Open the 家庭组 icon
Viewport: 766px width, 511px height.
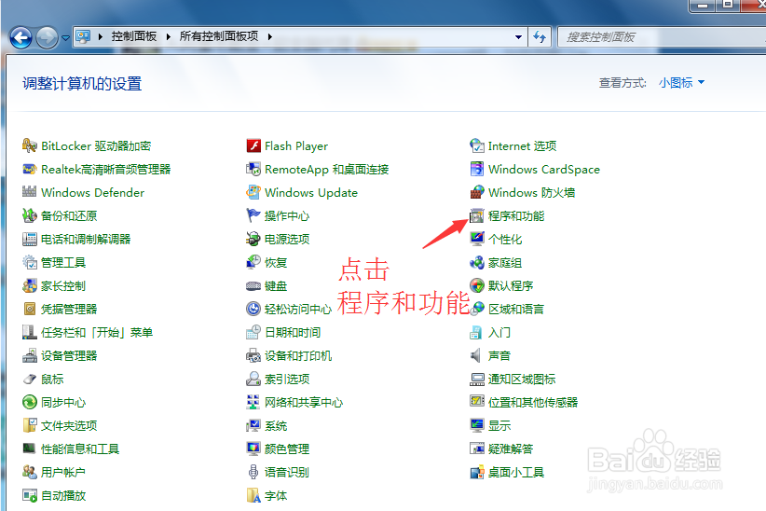477,263
